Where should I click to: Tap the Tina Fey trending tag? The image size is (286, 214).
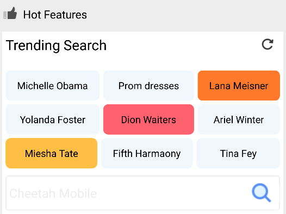tap(238, 153)
